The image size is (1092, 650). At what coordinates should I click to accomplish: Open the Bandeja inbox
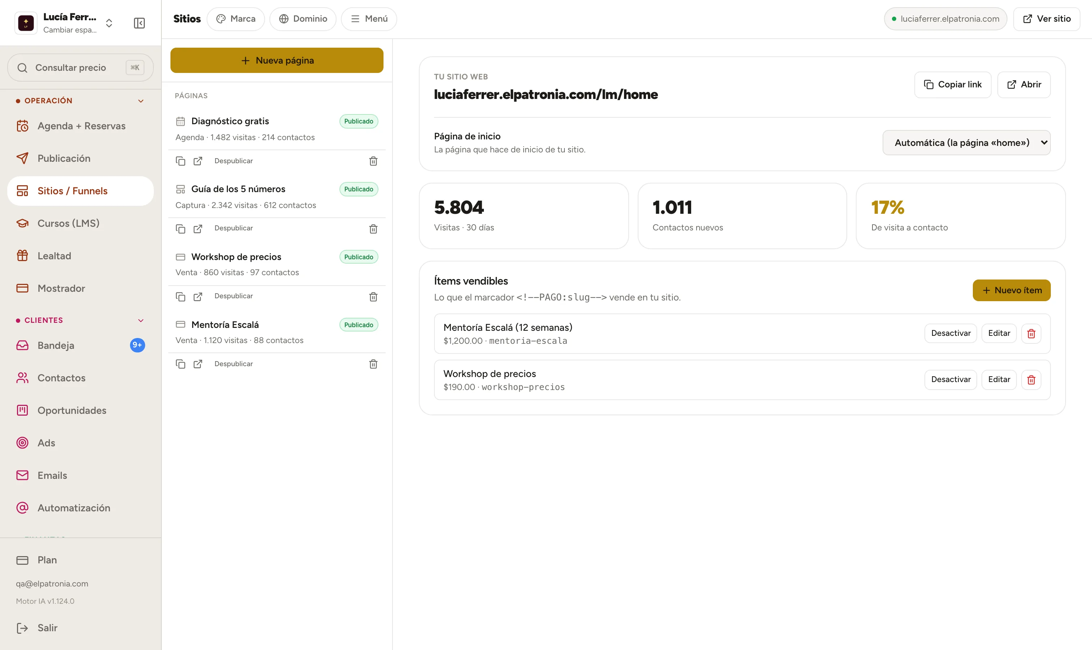[81, 345]
